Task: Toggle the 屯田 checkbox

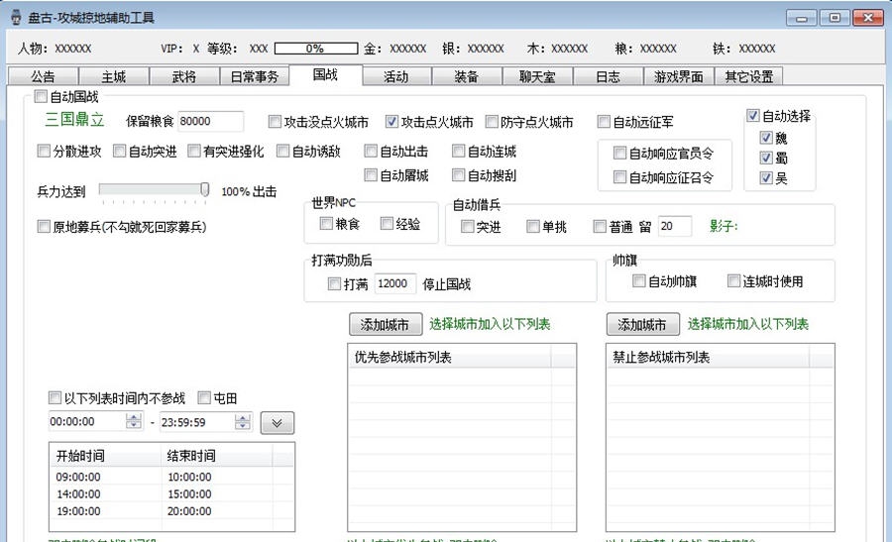Action: tap(204, 398)
